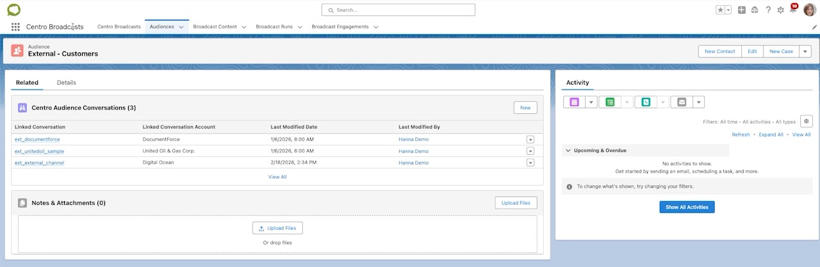Open the ext_unitedoil_sample conversation link
This screenshot has height=267, width=820.
[39, 151]
